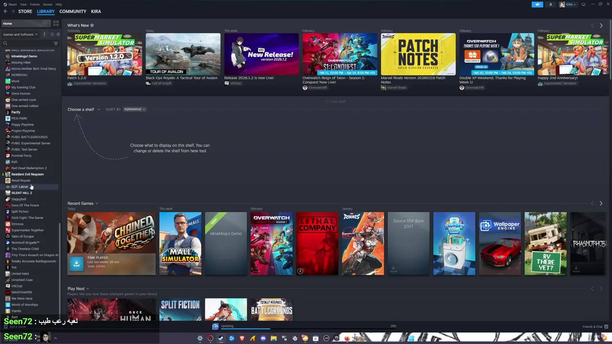Switch library to collections grid view

pyautogui.click(x=56, y=23)
